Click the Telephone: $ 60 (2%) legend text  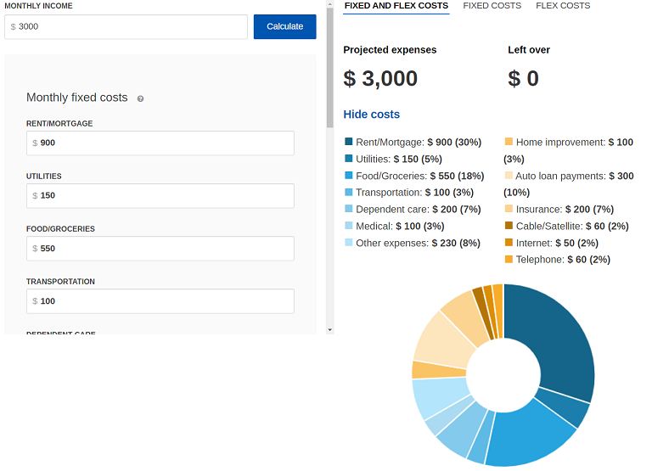pos(563,260)
